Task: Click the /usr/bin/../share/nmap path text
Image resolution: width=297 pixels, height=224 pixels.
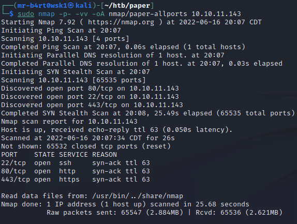Action: click(138, 196)
